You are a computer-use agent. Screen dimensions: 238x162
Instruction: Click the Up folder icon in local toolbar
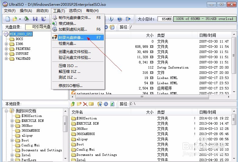pos(73,104)
